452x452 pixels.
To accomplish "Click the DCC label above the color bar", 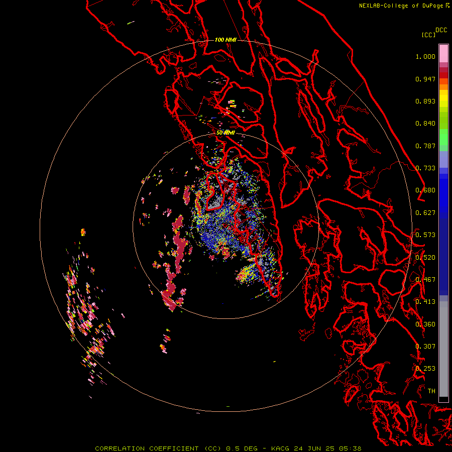I will (x=441, y=30).
